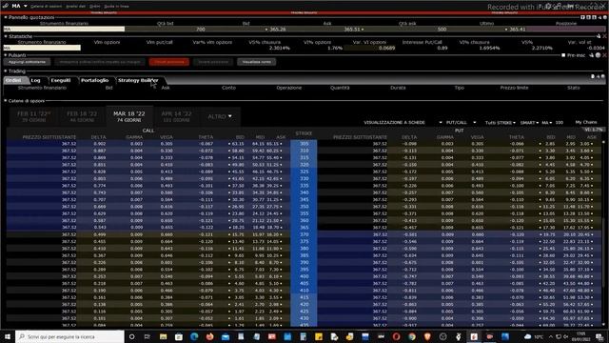The width and height of the screenshot is (609, 343).
Task: Select the FEB 18 '22 expiry tab
Action: coord(82,116)
